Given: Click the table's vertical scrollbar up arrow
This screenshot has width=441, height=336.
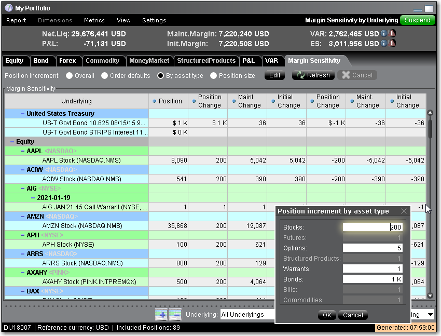Looking at the screenshot, I should [x=430, y=113].
